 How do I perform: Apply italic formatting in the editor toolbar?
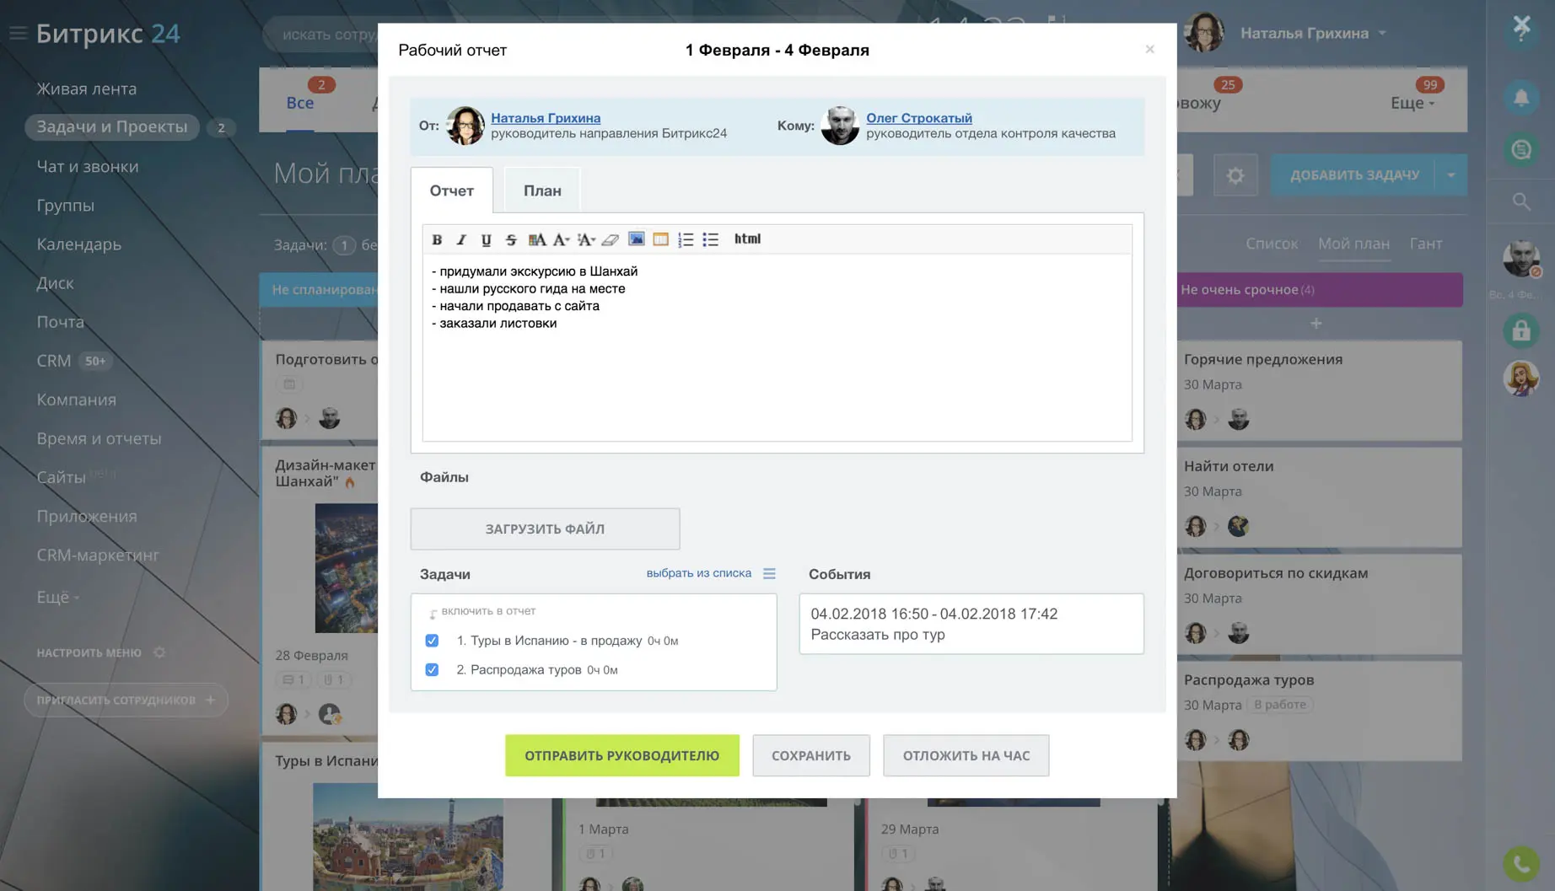pyautogui.click(x=461, y=239)
